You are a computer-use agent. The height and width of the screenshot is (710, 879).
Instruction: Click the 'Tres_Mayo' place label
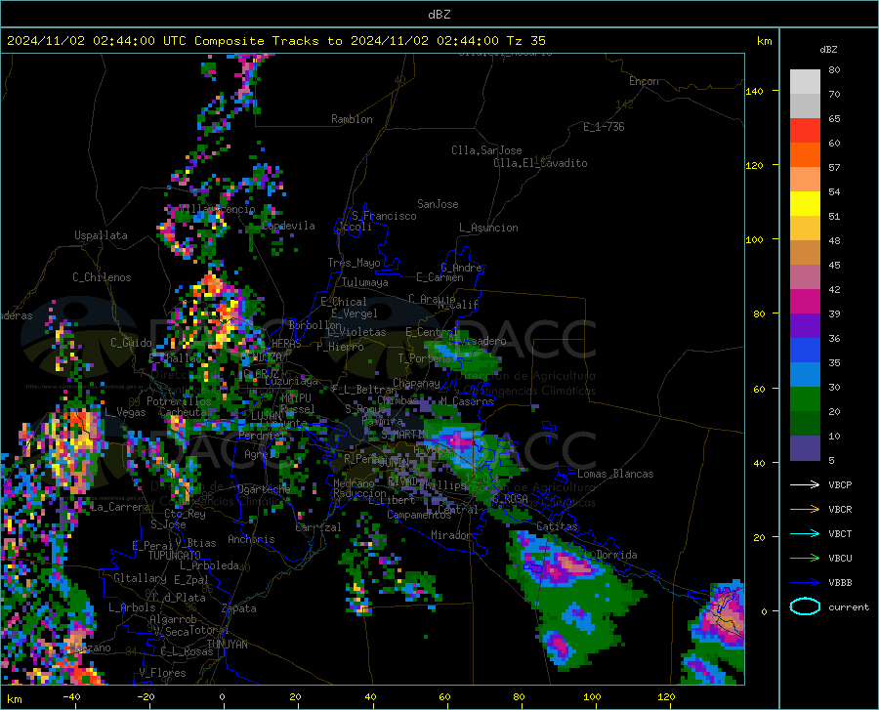[354, 263]
